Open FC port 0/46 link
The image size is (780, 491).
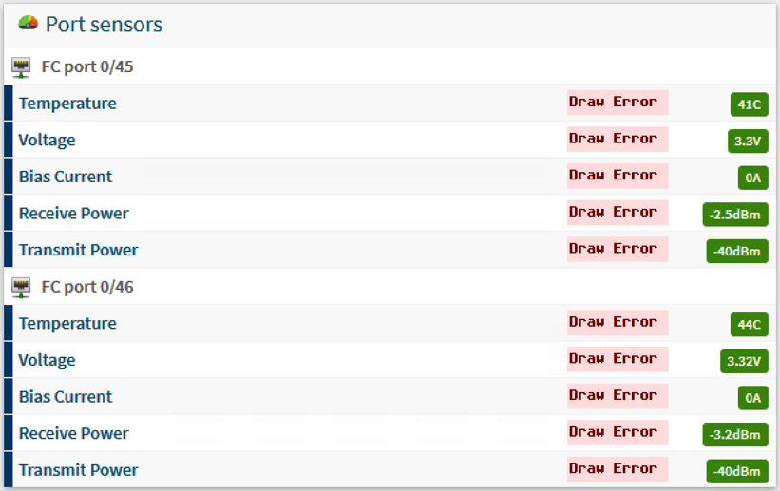tap(87, 287)
